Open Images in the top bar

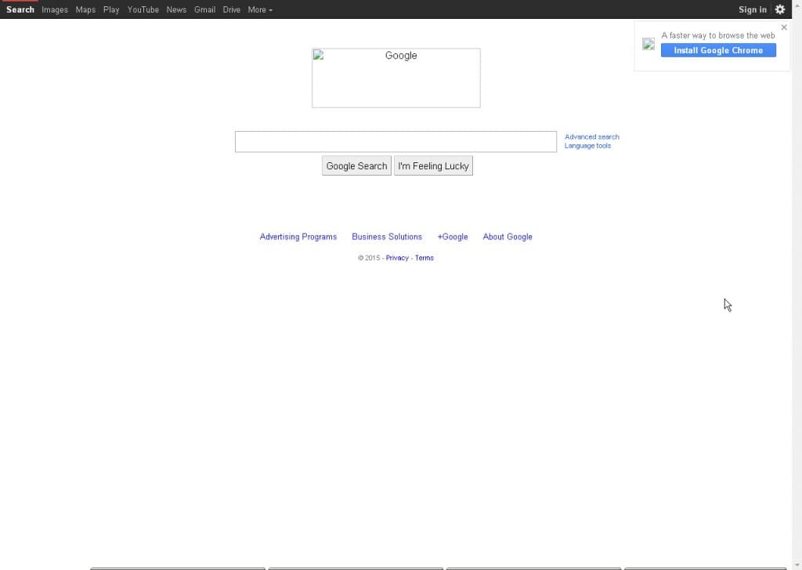pyautogui.click(x=55, y=9)
